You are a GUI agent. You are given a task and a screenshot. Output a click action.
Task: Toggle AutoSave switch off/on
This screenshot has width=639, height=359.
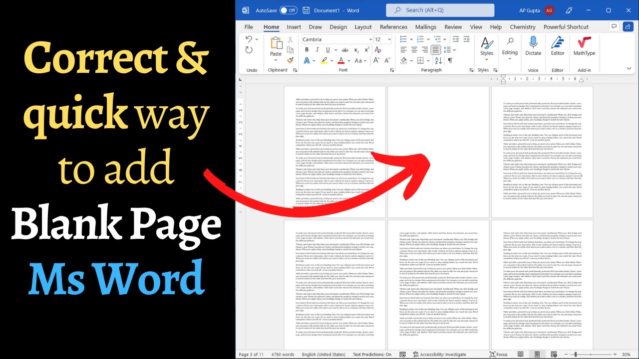pos(288,10)
